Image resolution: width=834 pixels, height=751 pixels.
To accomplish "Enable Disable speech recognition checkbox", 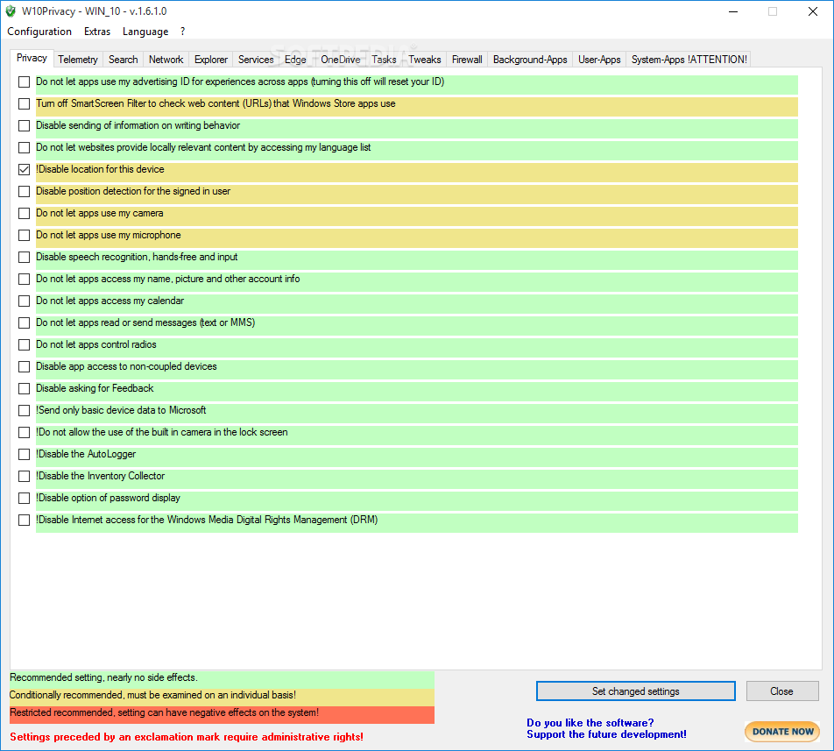I will [24, 257].
